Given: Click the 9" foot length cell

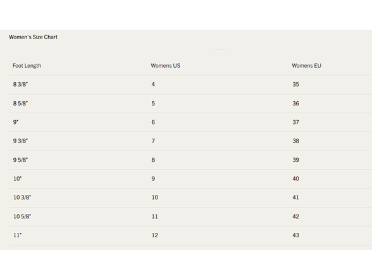Looking at the screenshot, I should [x=16, y=122].
